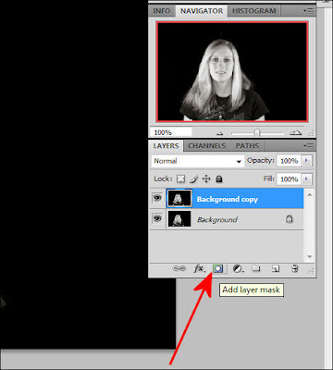Click the Navigator zoom percentage field
The height and width of the screenshot is (370, 333).
point(171,132)
